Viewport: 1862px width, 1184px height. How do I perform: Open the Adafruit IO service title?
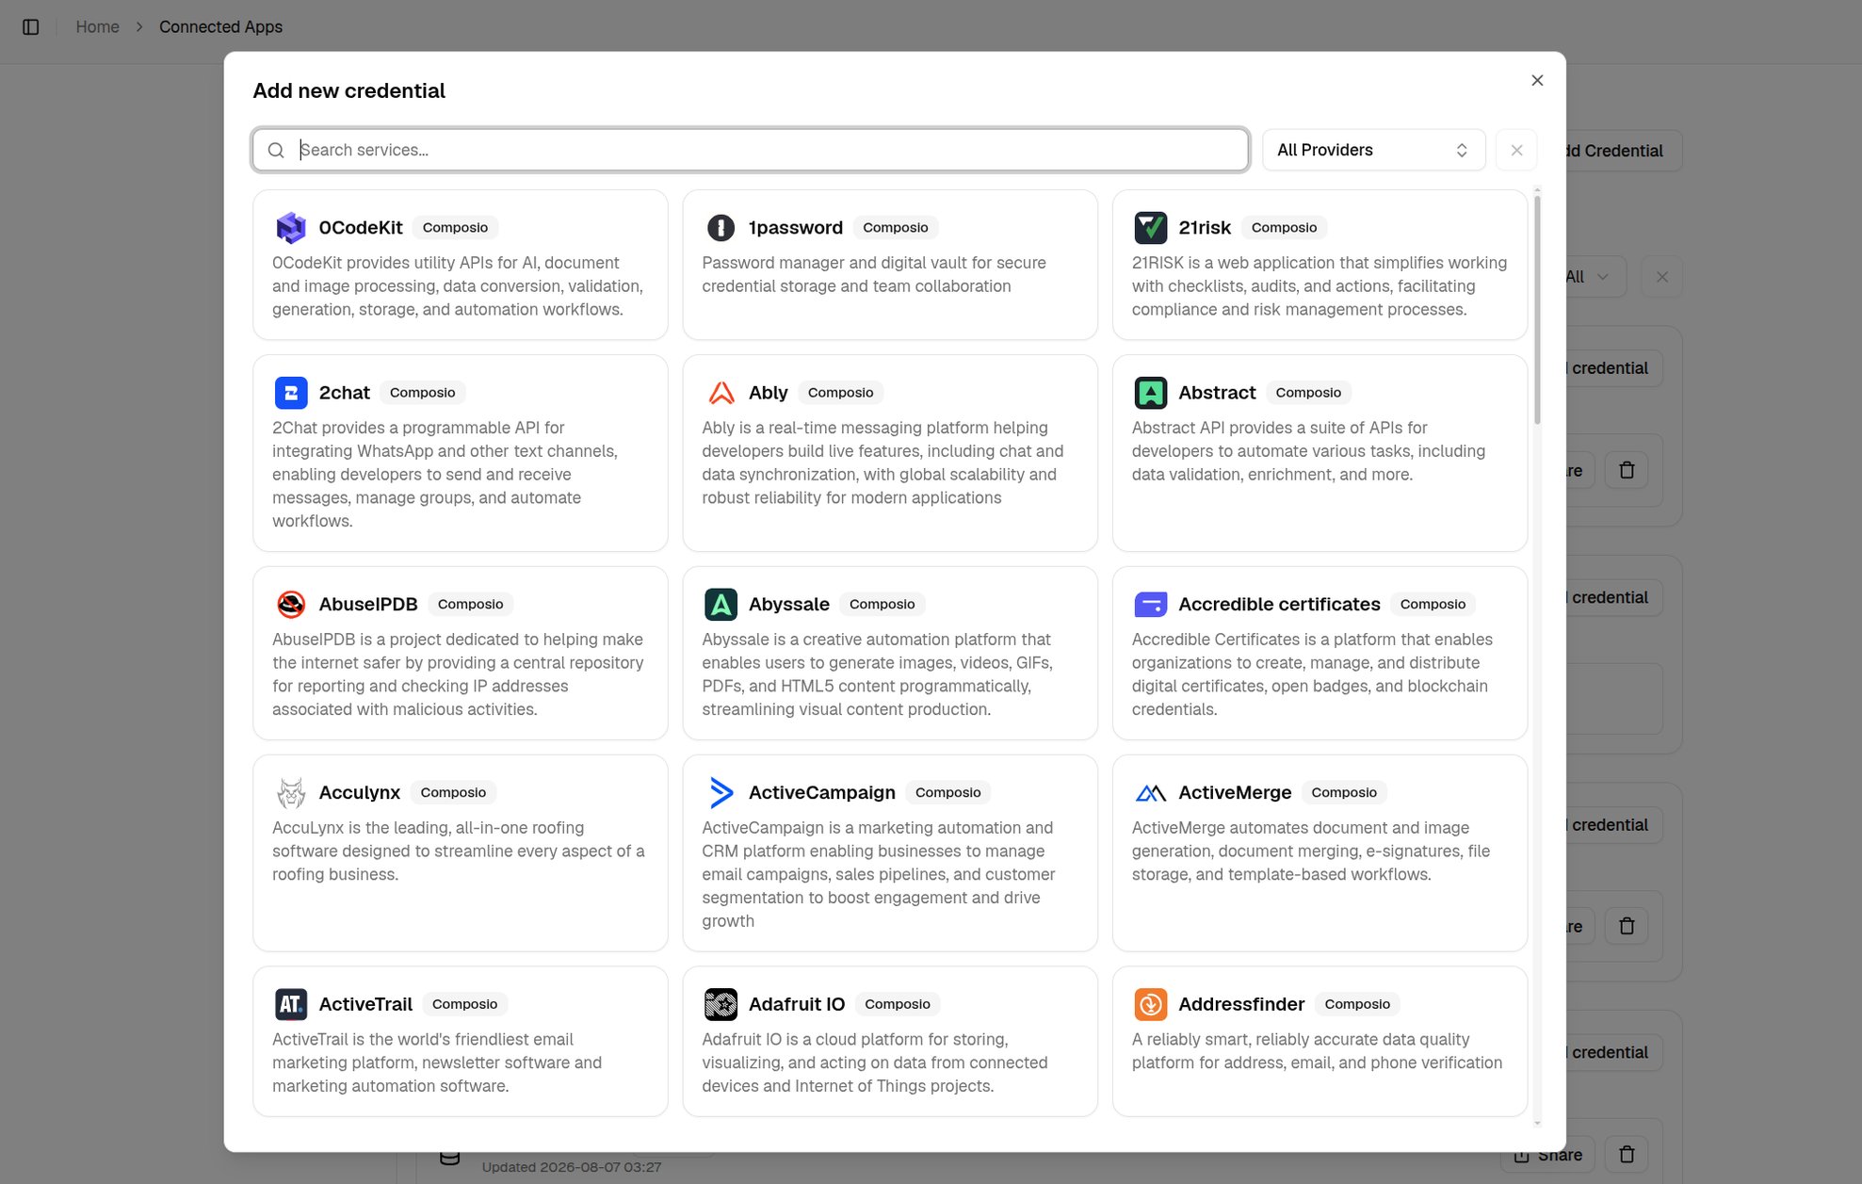click(x=797, y=1004)
